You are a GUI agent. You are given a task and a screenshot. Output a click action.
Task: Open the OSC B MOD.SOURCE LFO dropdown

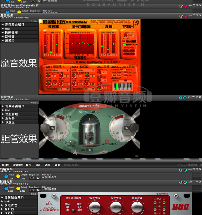89,89
